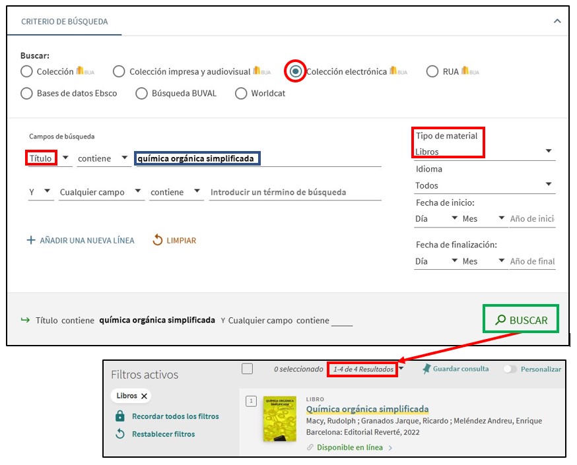The width and height of the screenshot is (577, 465).
Task: Toggle the Personalizar switch
Action: point(510,369)
